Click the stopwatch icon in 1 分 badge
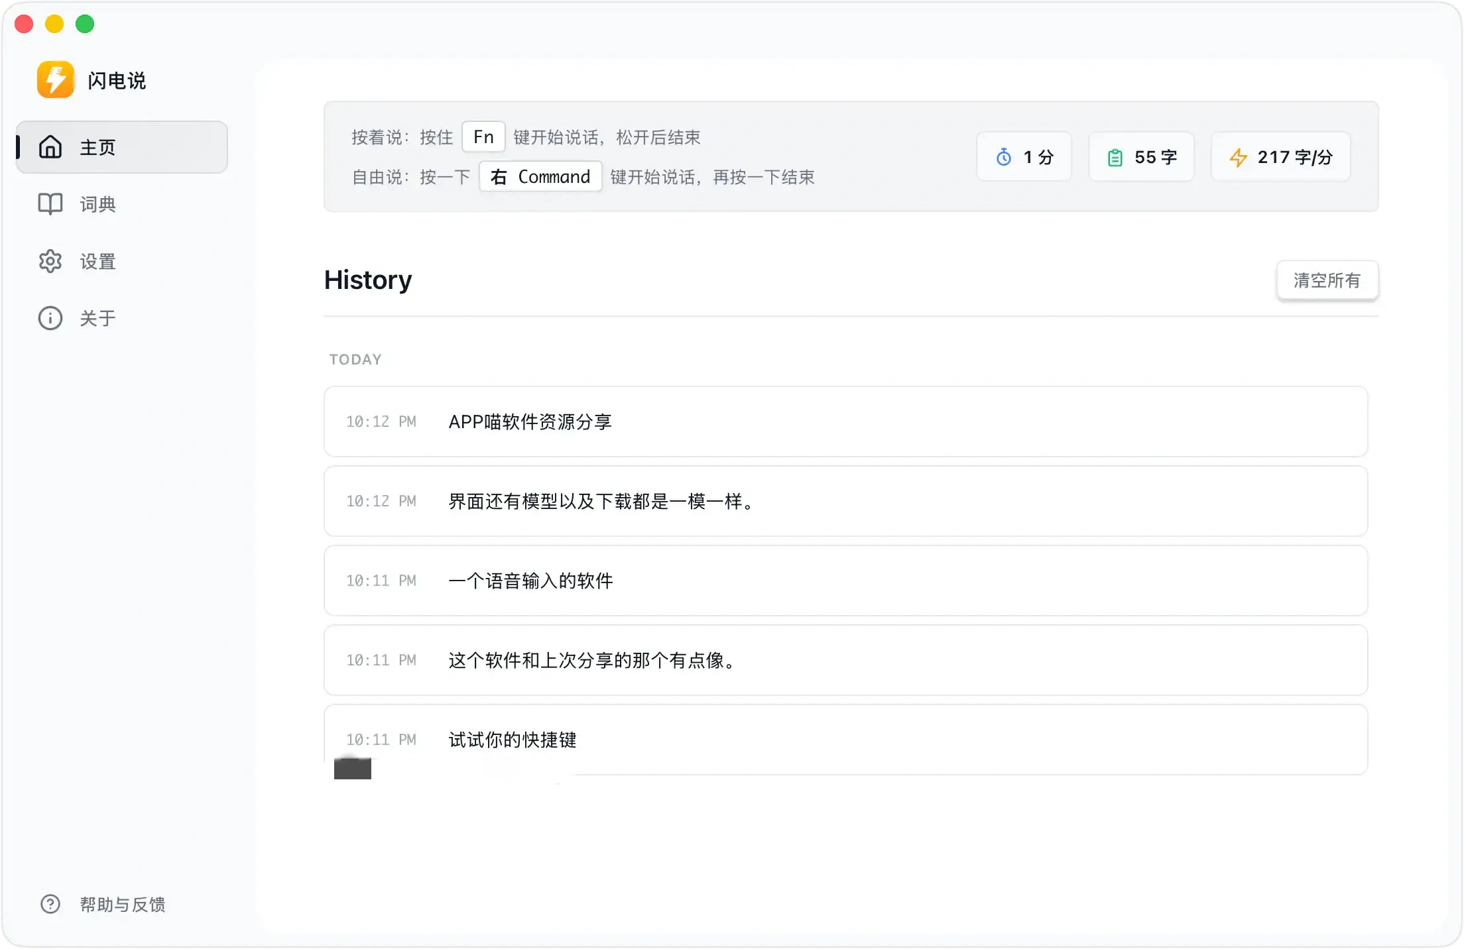The height and width of the screenshot is (949, 1464). [1004, 157]
